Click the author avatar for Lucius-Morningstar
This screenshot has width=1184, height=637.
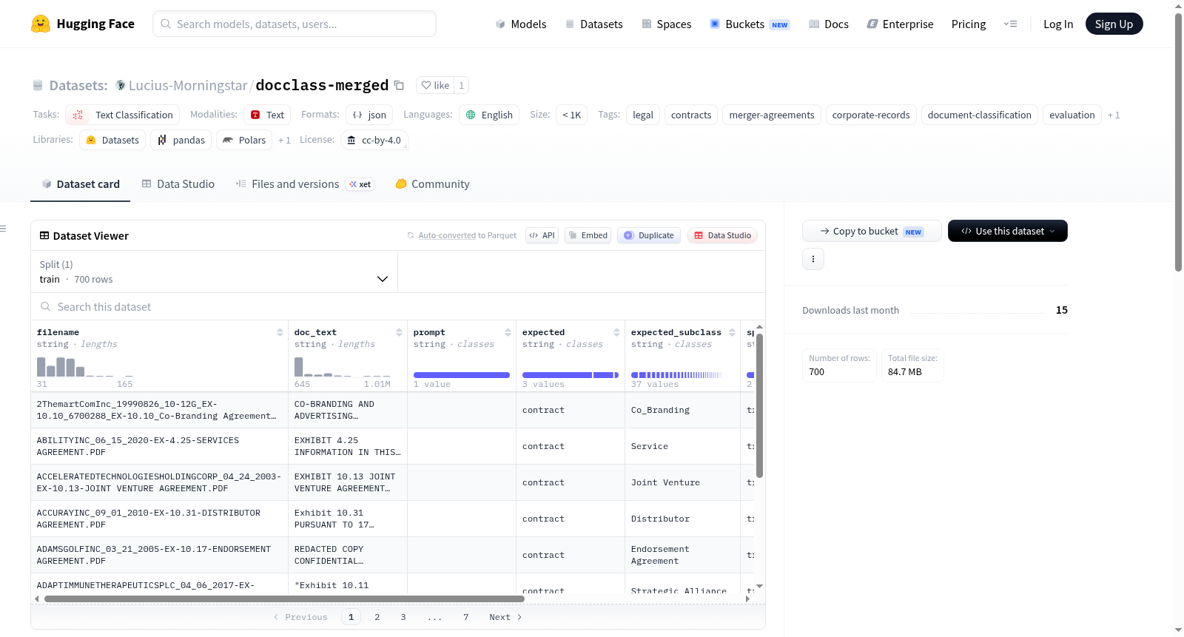pyautogui.click(x=121, y=85)
